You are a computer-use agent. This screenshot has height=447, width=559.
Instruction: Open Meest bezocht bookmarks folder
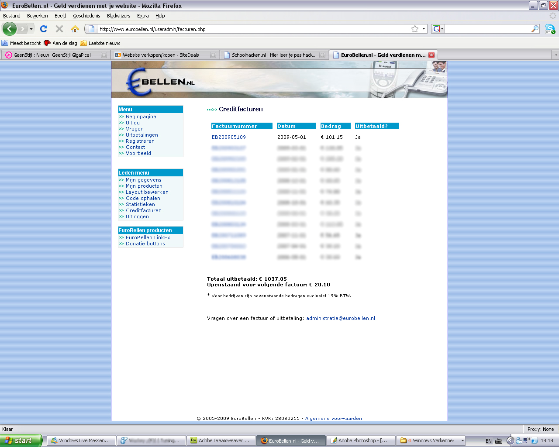coord(21,43)
